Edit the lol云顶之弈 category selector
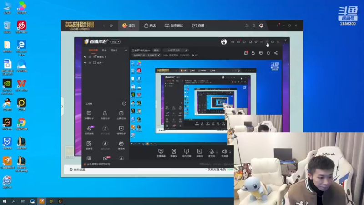 [175, 50]
